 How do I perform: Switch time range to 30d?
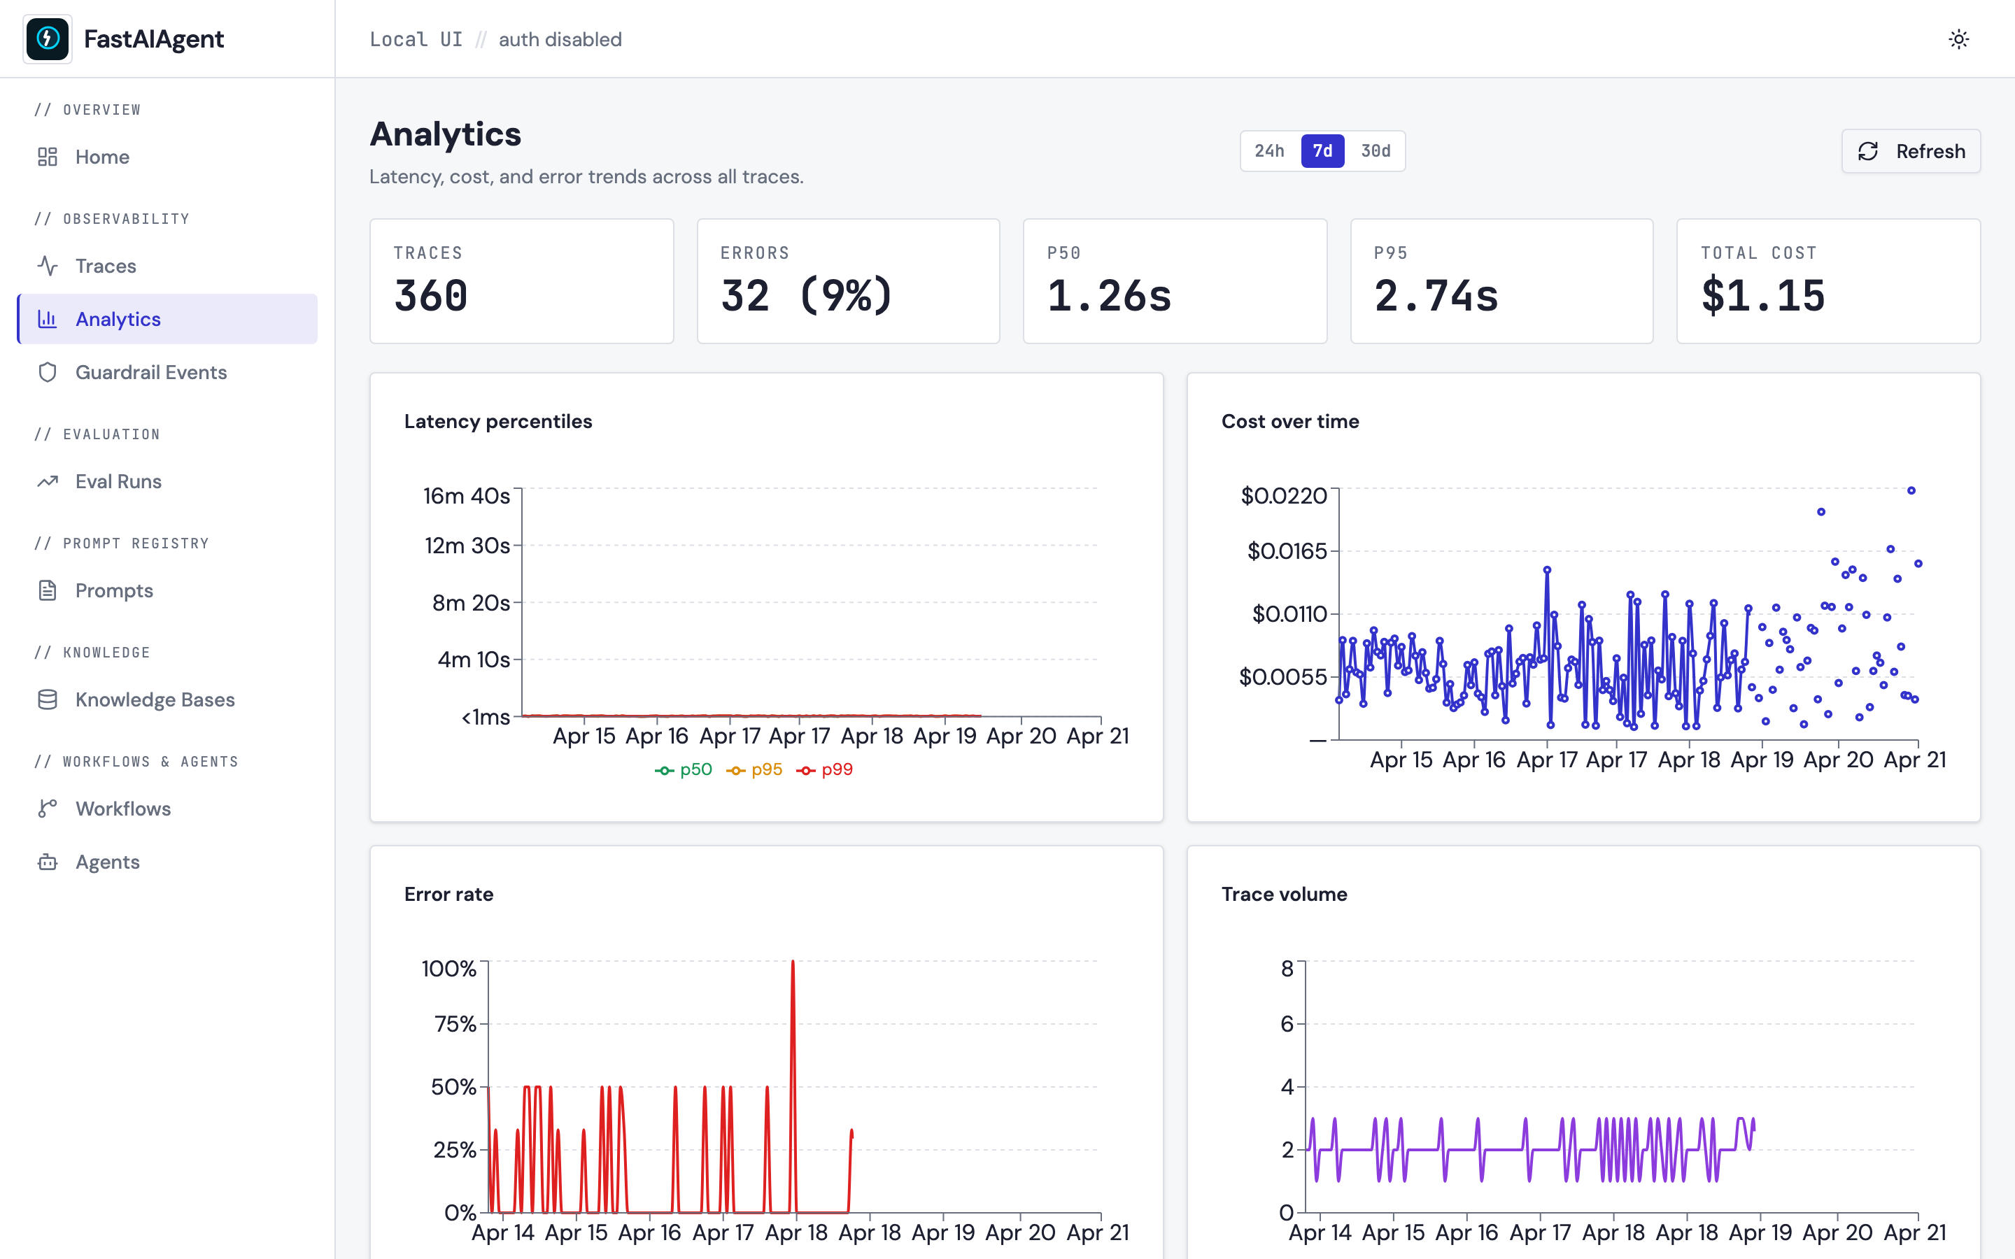1376,150
